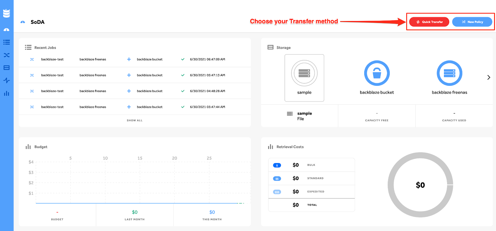Click plus icon in 04:48:28 AM job row
This screenshot has height=231, width=496.
click(129, 91)
